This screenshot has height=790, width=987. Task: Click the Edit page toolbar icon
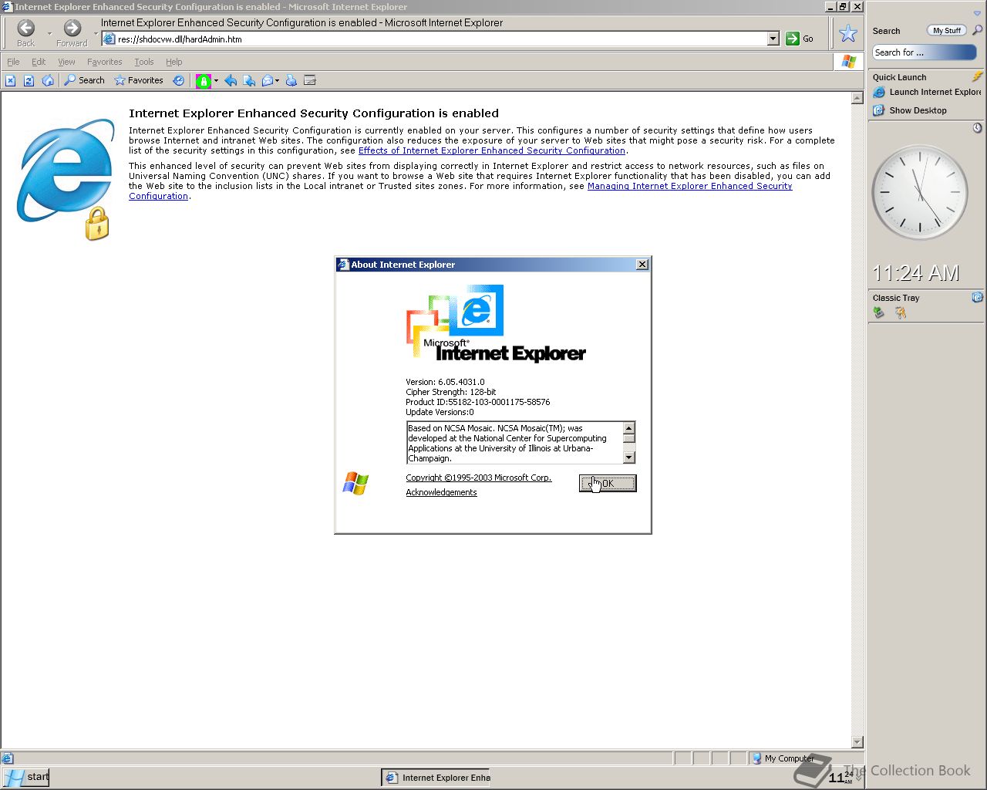click(x=310, y=80)
